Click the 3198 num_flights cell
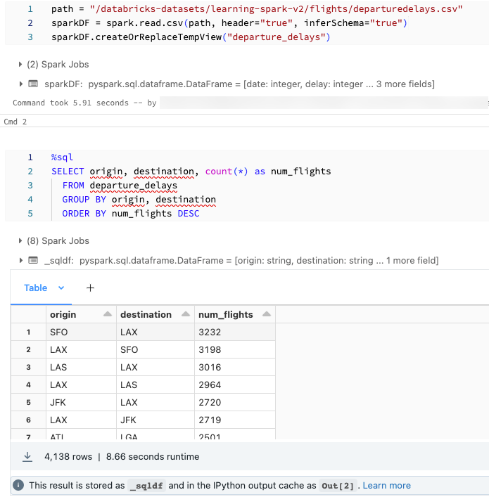The width and height of the screenshot is (489, 497). 210,349
